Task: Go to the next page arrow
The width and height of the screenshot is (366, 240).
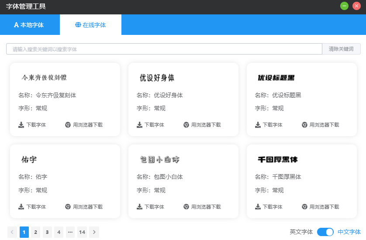Action: (94, 232)
